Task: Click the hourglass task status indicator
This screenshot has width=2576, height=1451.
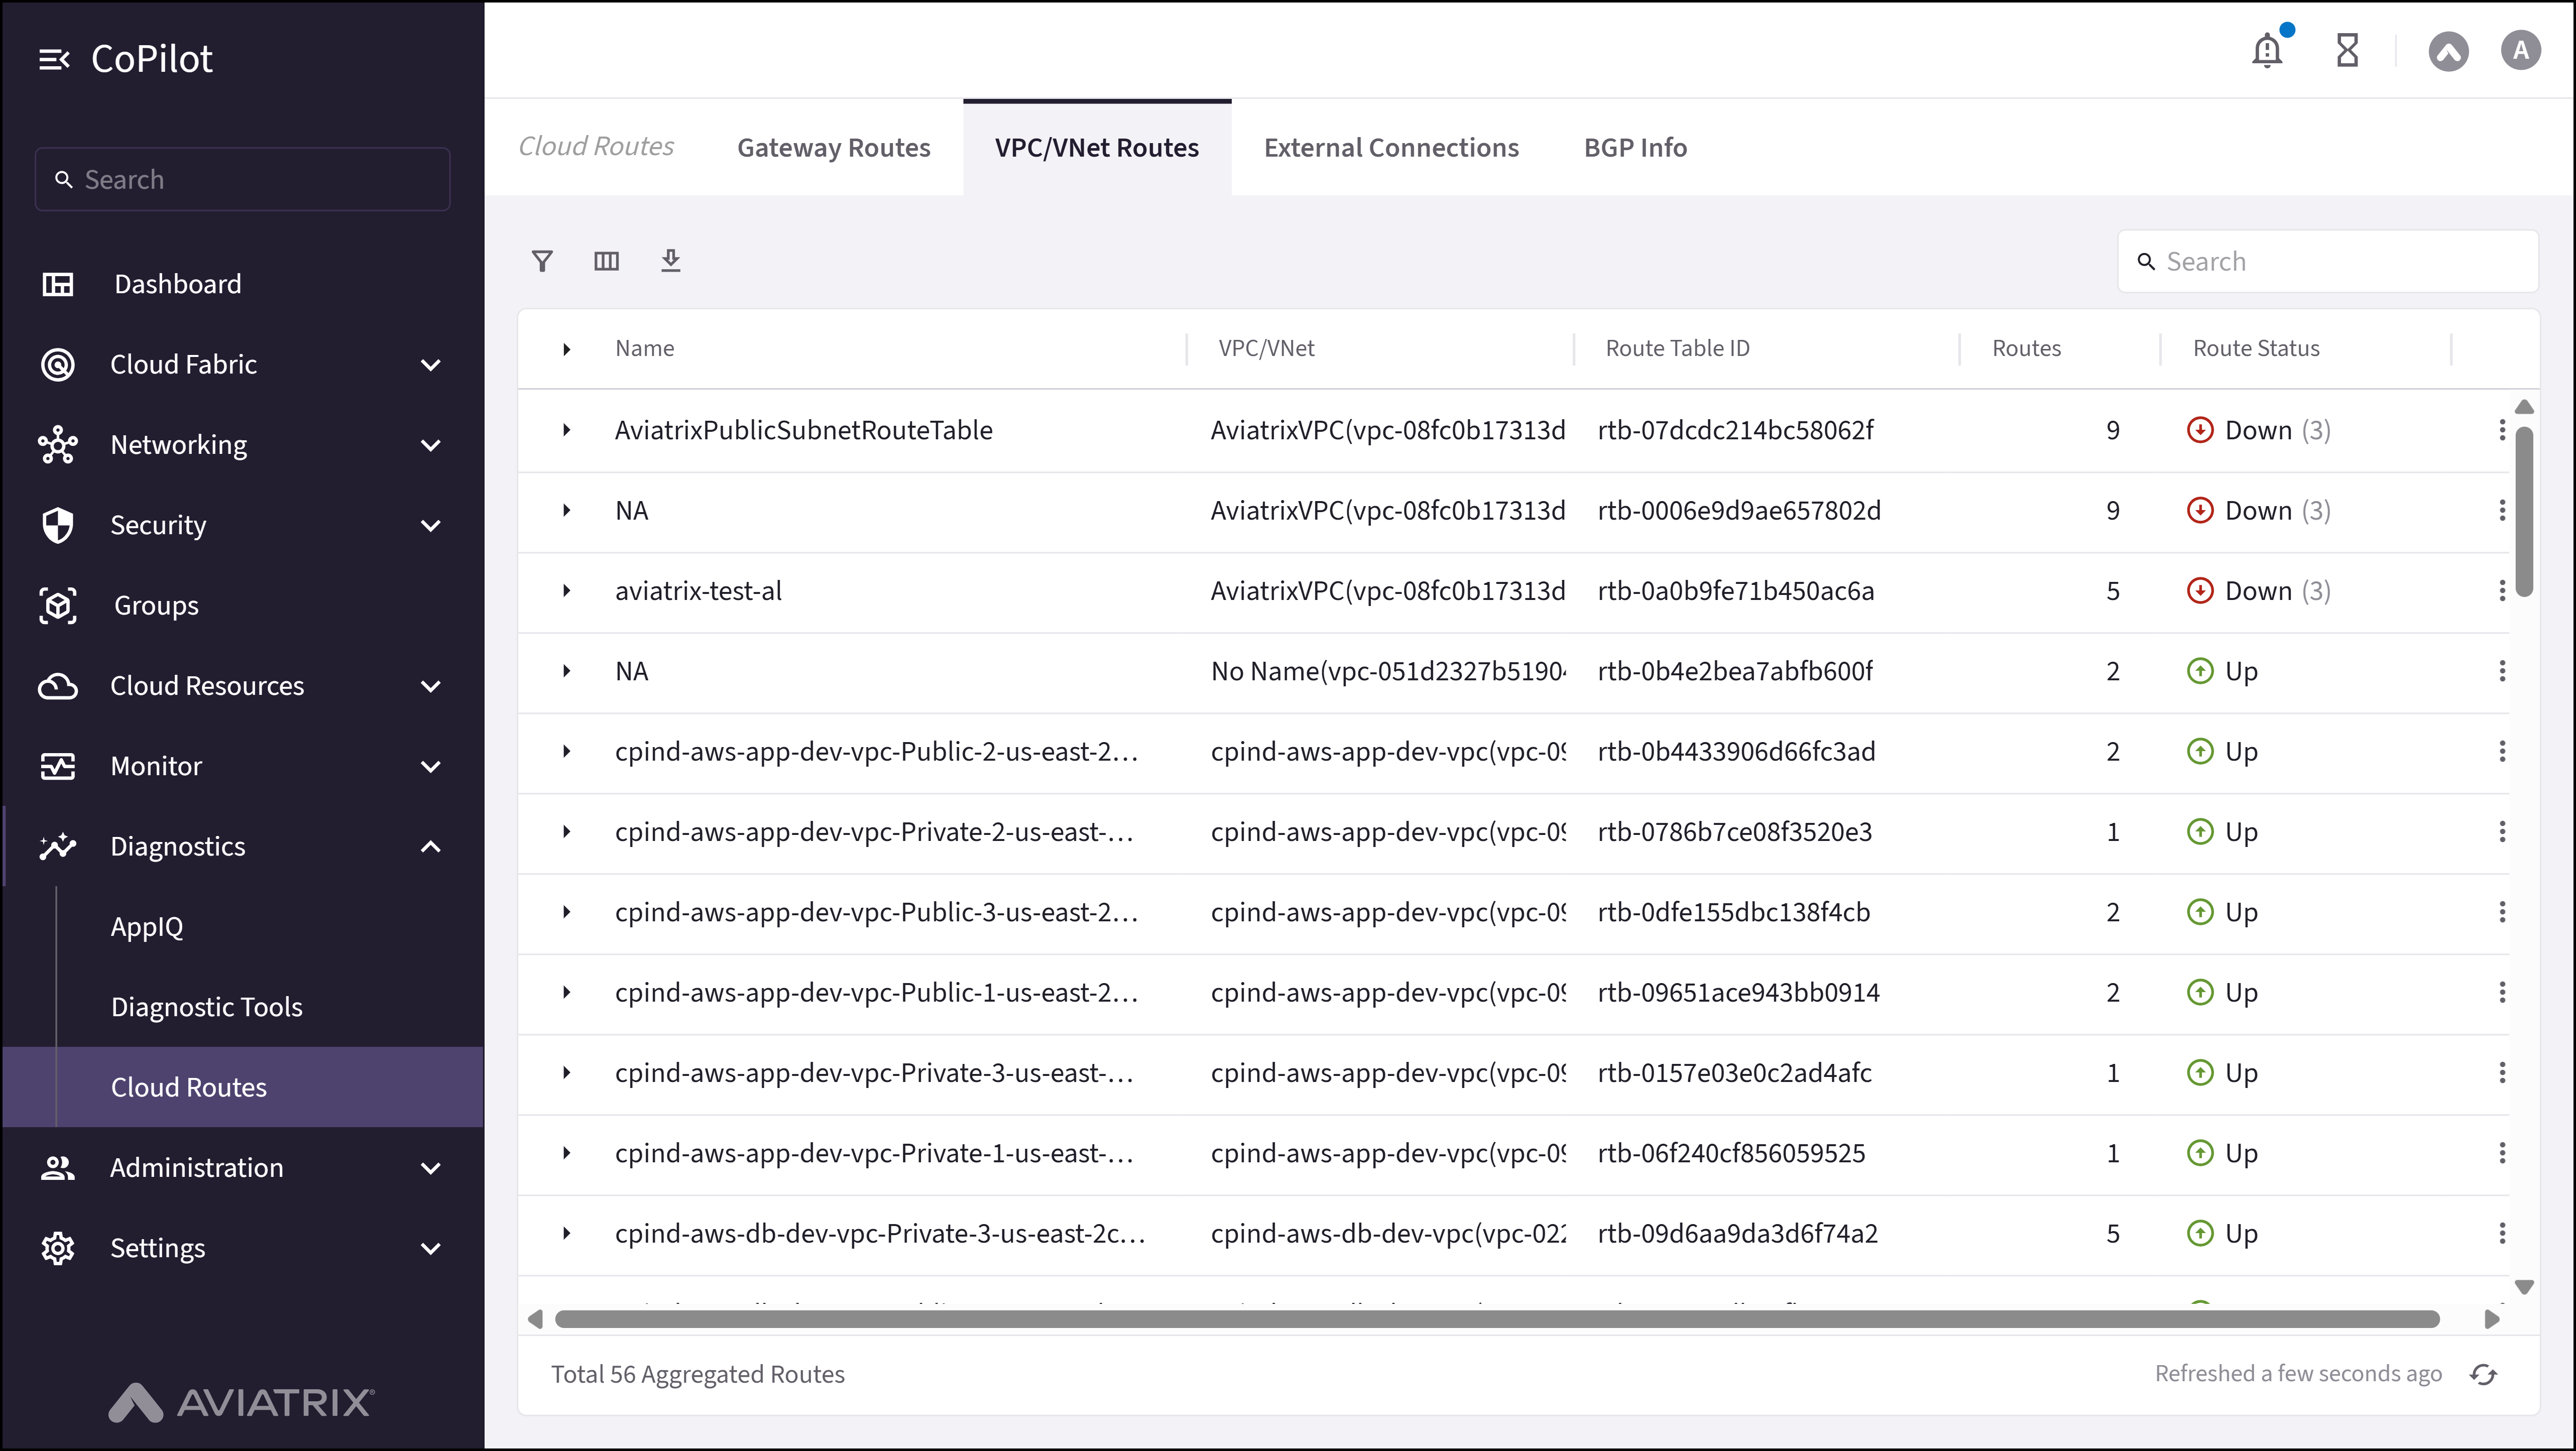Action: 2348,50
